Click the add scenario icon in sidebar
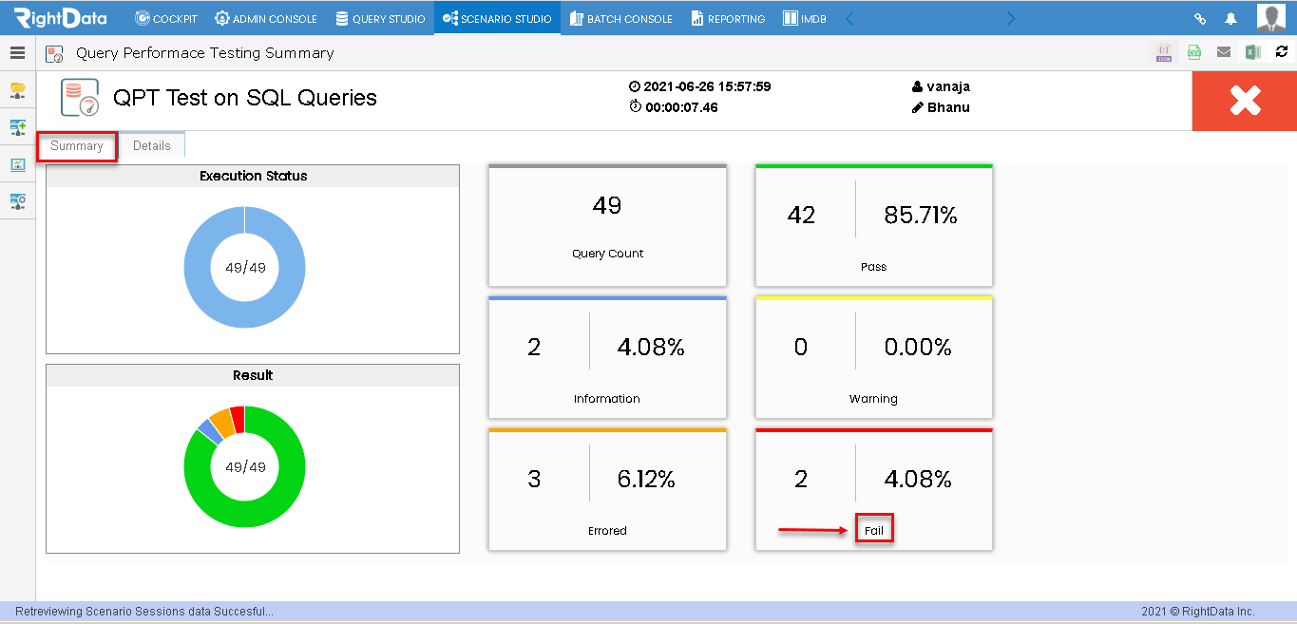This screenshot has height=624, width=1297. coord(18,127)
